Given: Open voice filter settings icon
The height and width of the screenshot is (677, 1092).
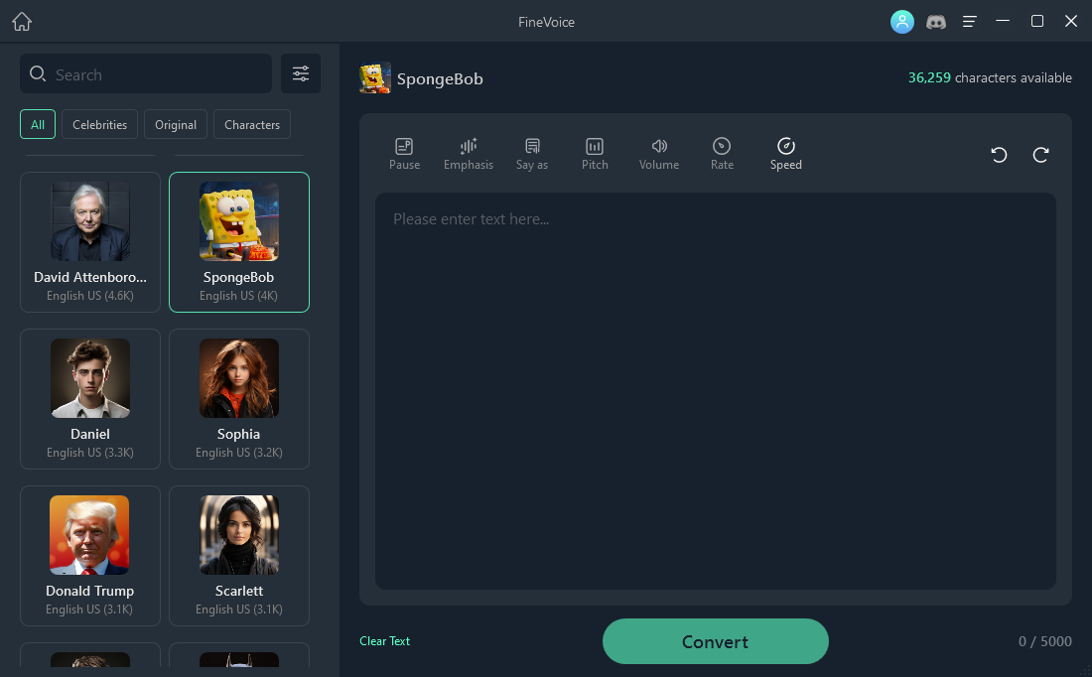Looking at the screenshot, I should coord(301,73).
